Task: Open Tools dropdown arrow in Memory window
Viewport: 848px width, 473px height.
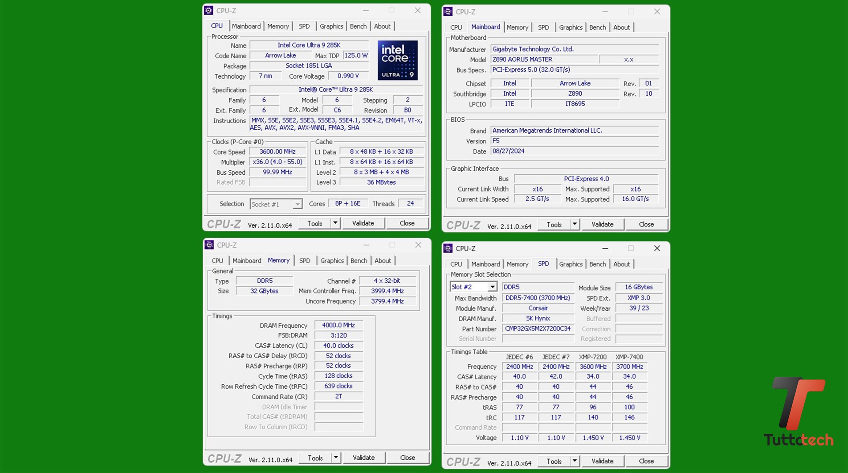Action: (336, 458)
